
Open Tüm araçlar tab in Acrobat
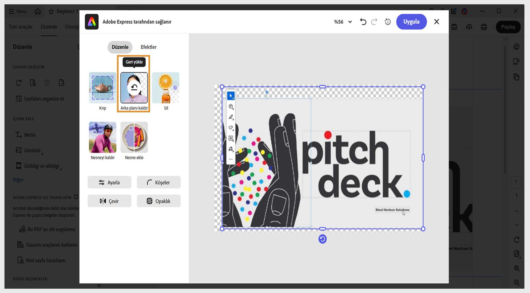[x=21, y=27]
